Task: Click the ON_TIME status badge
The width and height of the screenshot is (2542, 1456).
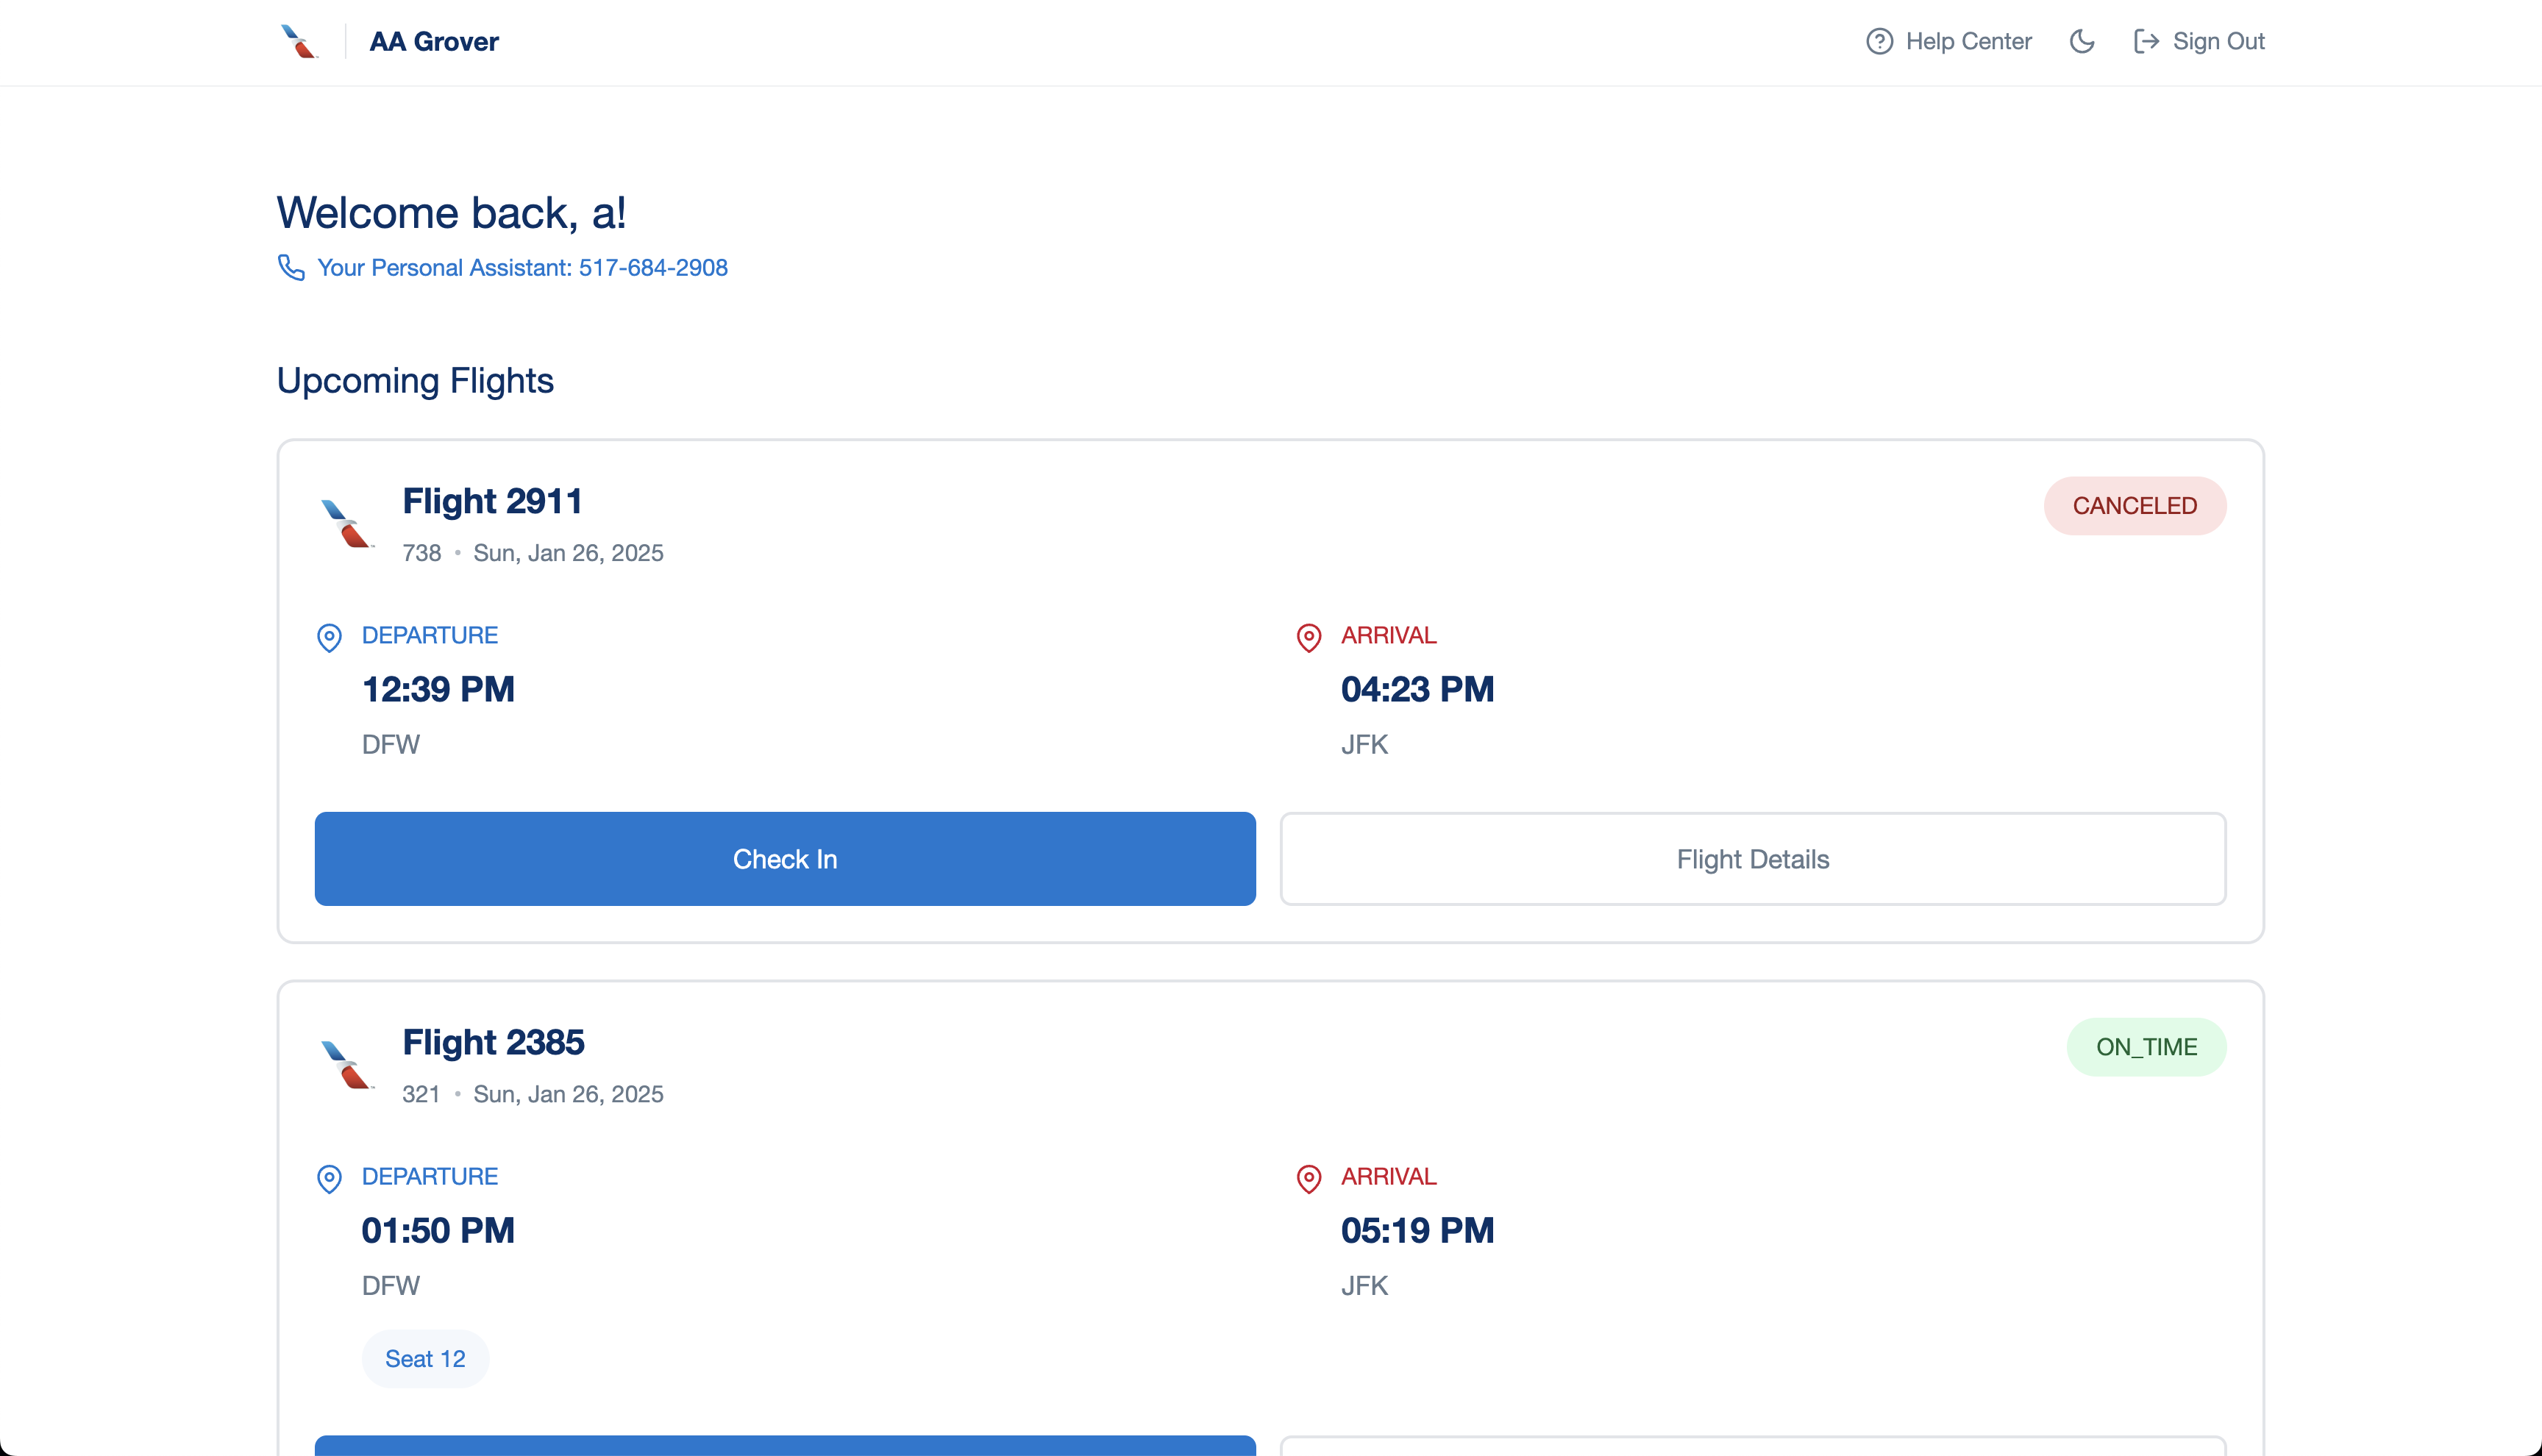Action: click(2146, 1047)
